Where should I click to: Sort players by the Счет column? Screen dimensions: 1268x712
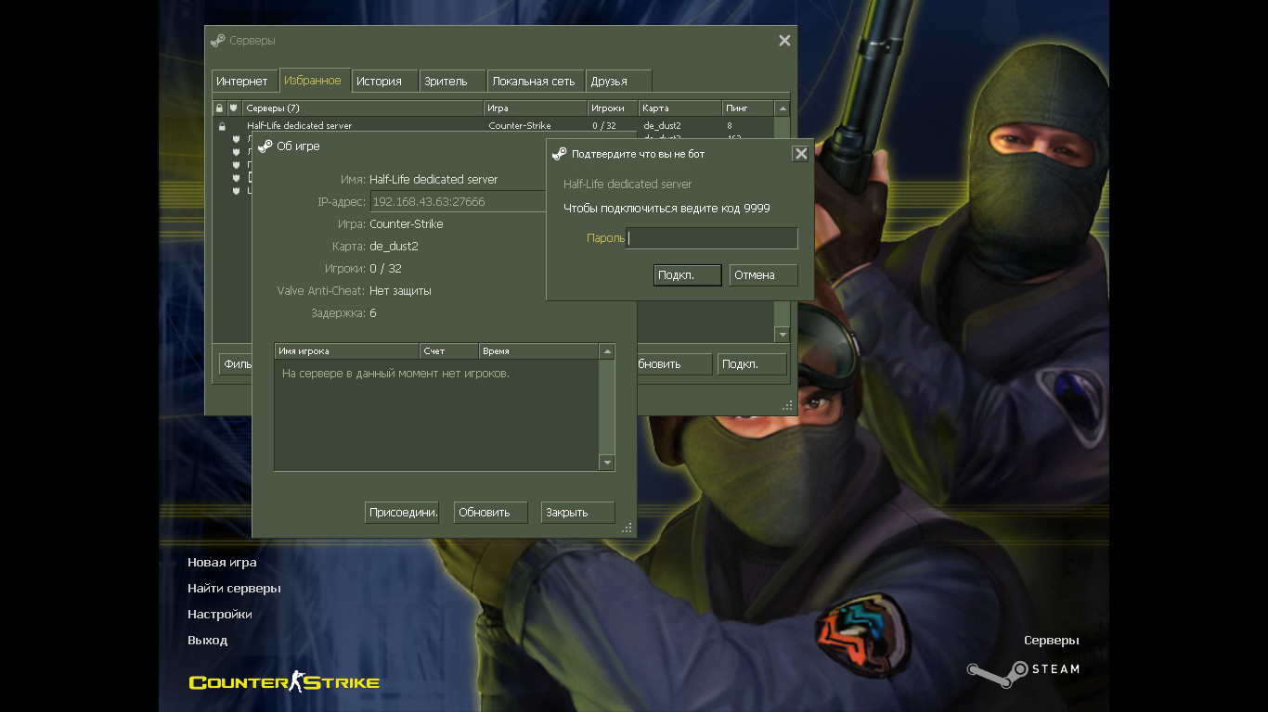449,351
